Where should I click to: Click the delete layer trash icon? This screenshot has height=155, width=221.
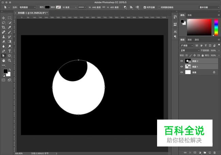click(215, 153)
